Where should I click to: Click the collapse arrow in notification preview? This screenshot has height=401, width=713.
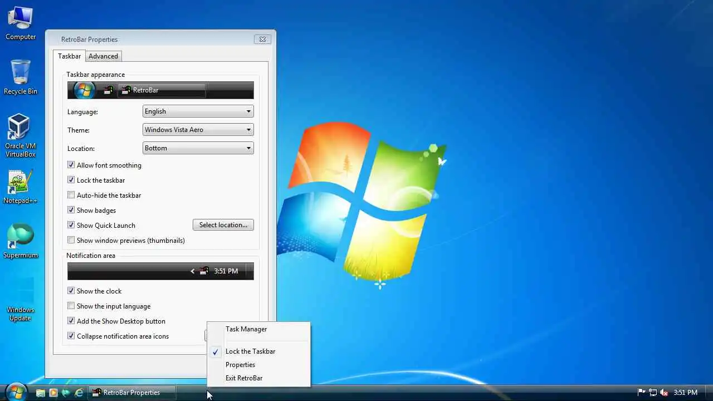coord(193,271)
